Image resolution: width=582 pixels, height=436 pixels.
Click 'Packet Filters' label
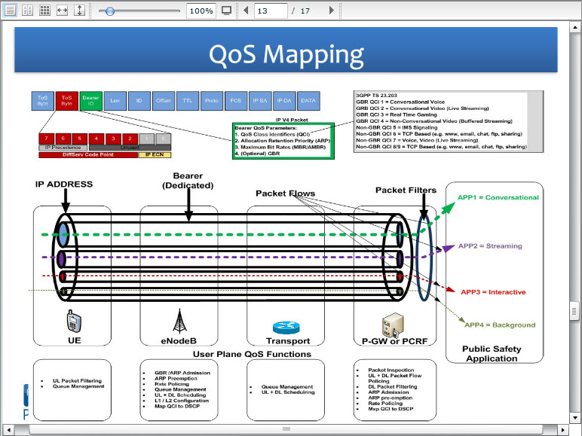[x=406, y=191]
